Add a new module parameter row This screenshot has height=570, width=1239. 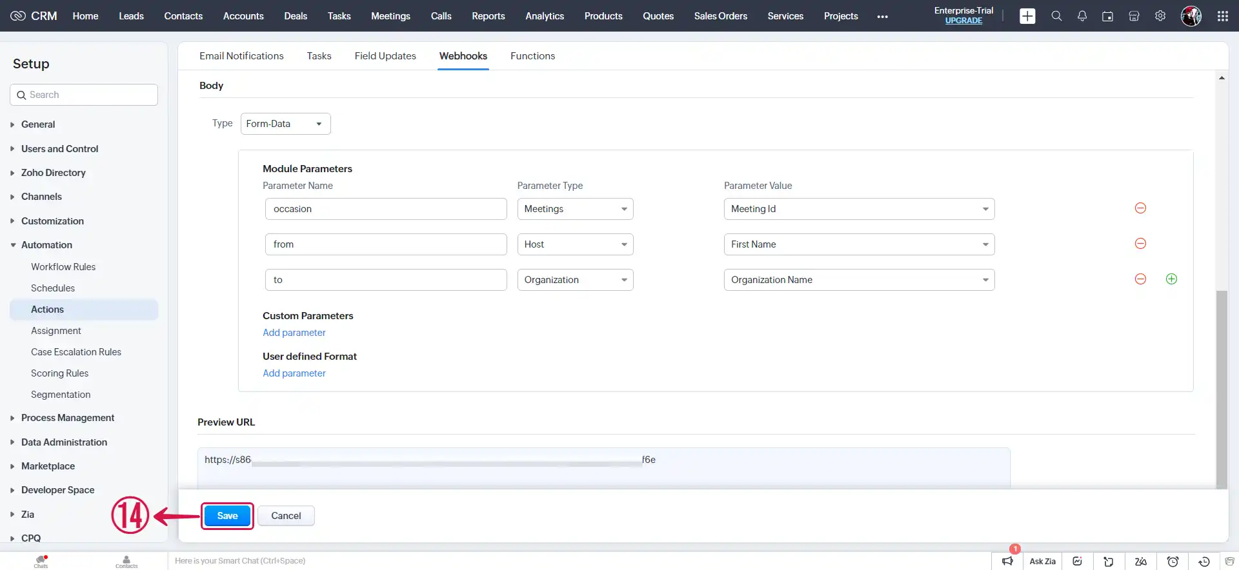click(1171, 279)
